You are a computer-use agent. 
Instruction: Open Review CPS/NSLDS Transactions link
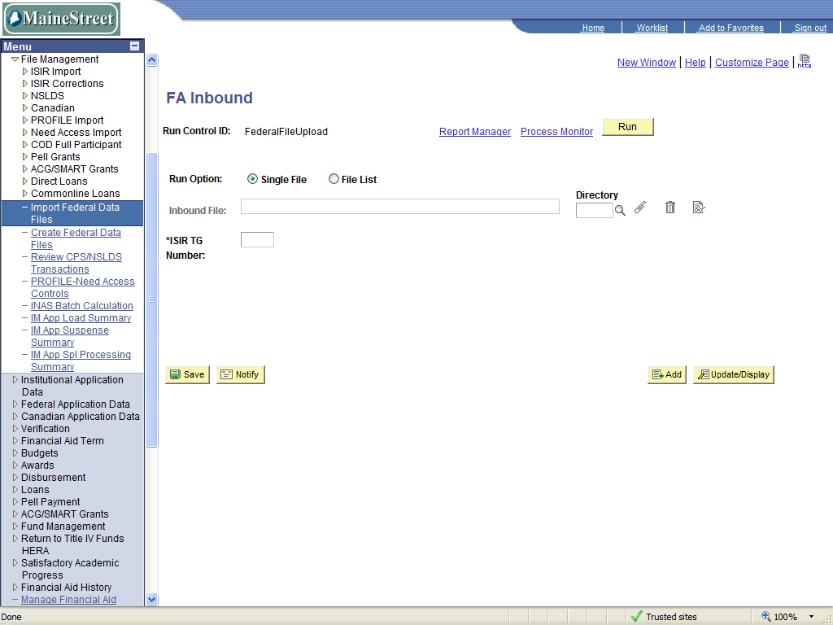point(76,263)
